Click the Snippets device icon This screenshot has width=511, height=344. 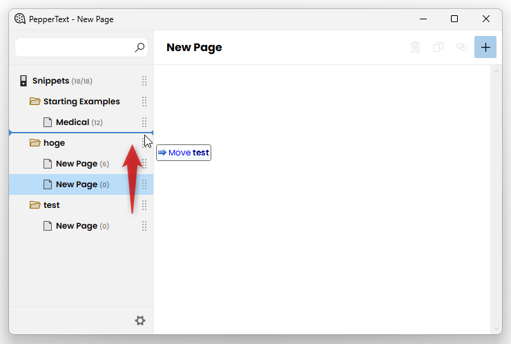click(23, 81)
